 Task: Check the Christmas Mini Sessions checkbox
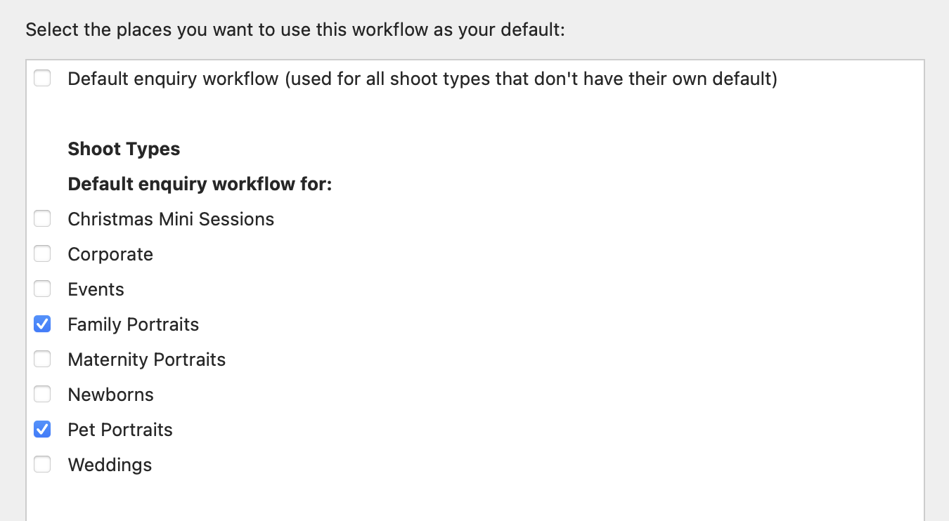point(42,219)
